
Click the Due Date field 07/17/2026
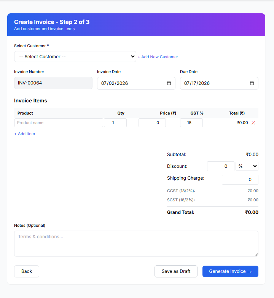[219, 83]
